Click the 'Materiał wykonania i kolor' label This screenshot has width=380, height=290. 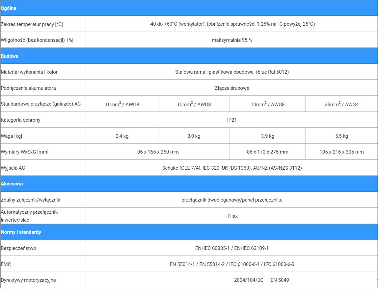pos(29,72)
